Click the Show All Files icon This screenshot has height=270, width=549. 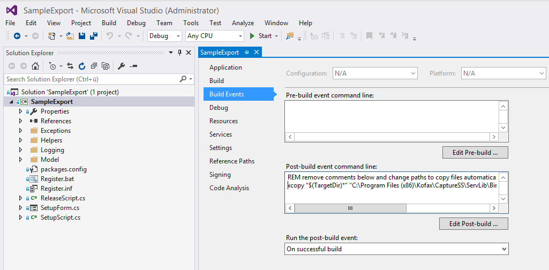(x=106, y=66)
